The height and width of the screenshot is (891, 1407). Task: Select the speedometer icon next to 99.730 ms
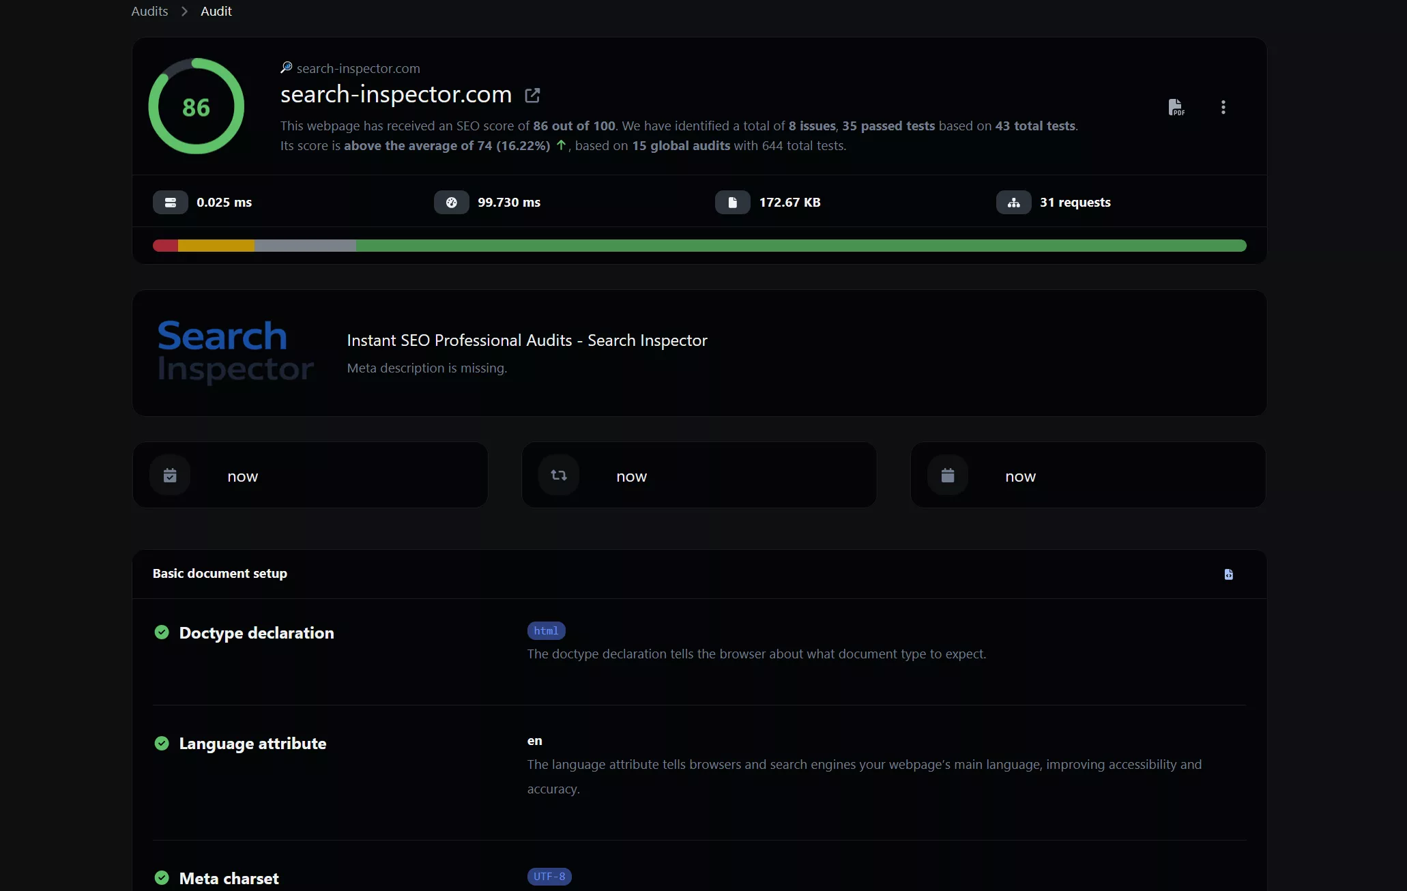[451, 202]
